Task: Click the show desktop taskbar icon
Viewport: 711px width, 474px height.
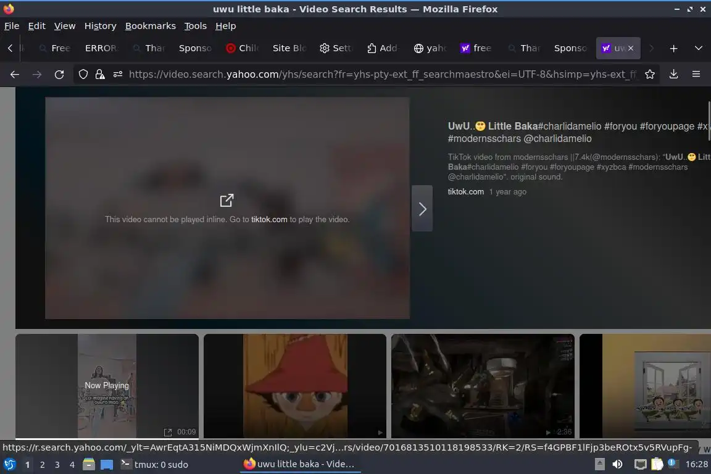Action: pos(107,465)
